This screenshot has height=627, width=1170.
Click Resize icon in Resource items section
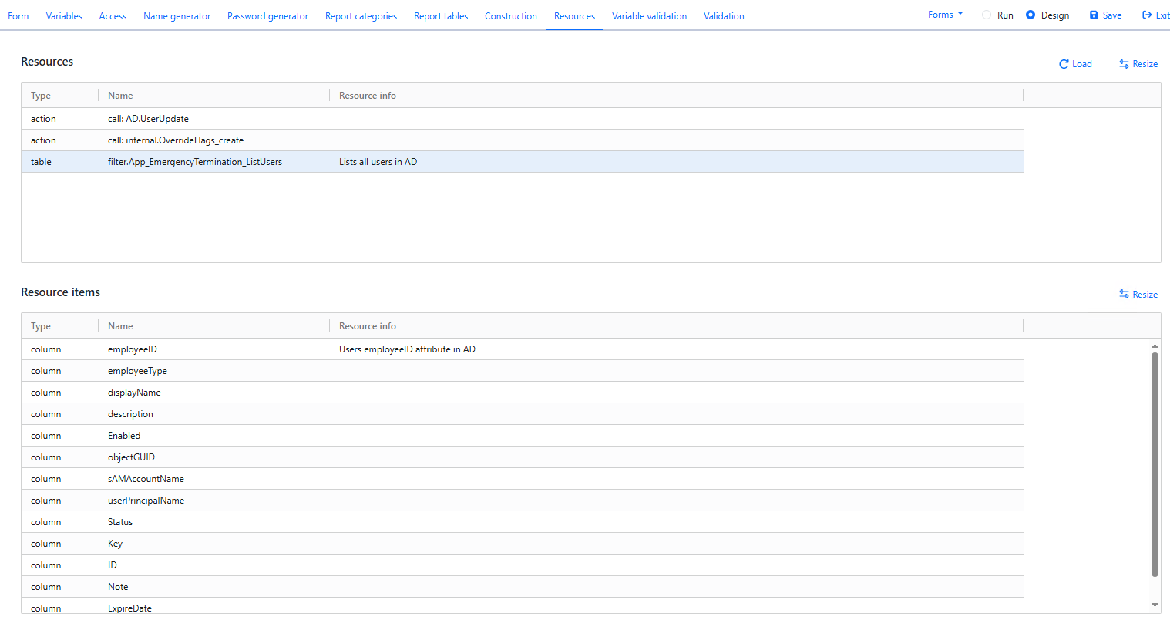1124,295
